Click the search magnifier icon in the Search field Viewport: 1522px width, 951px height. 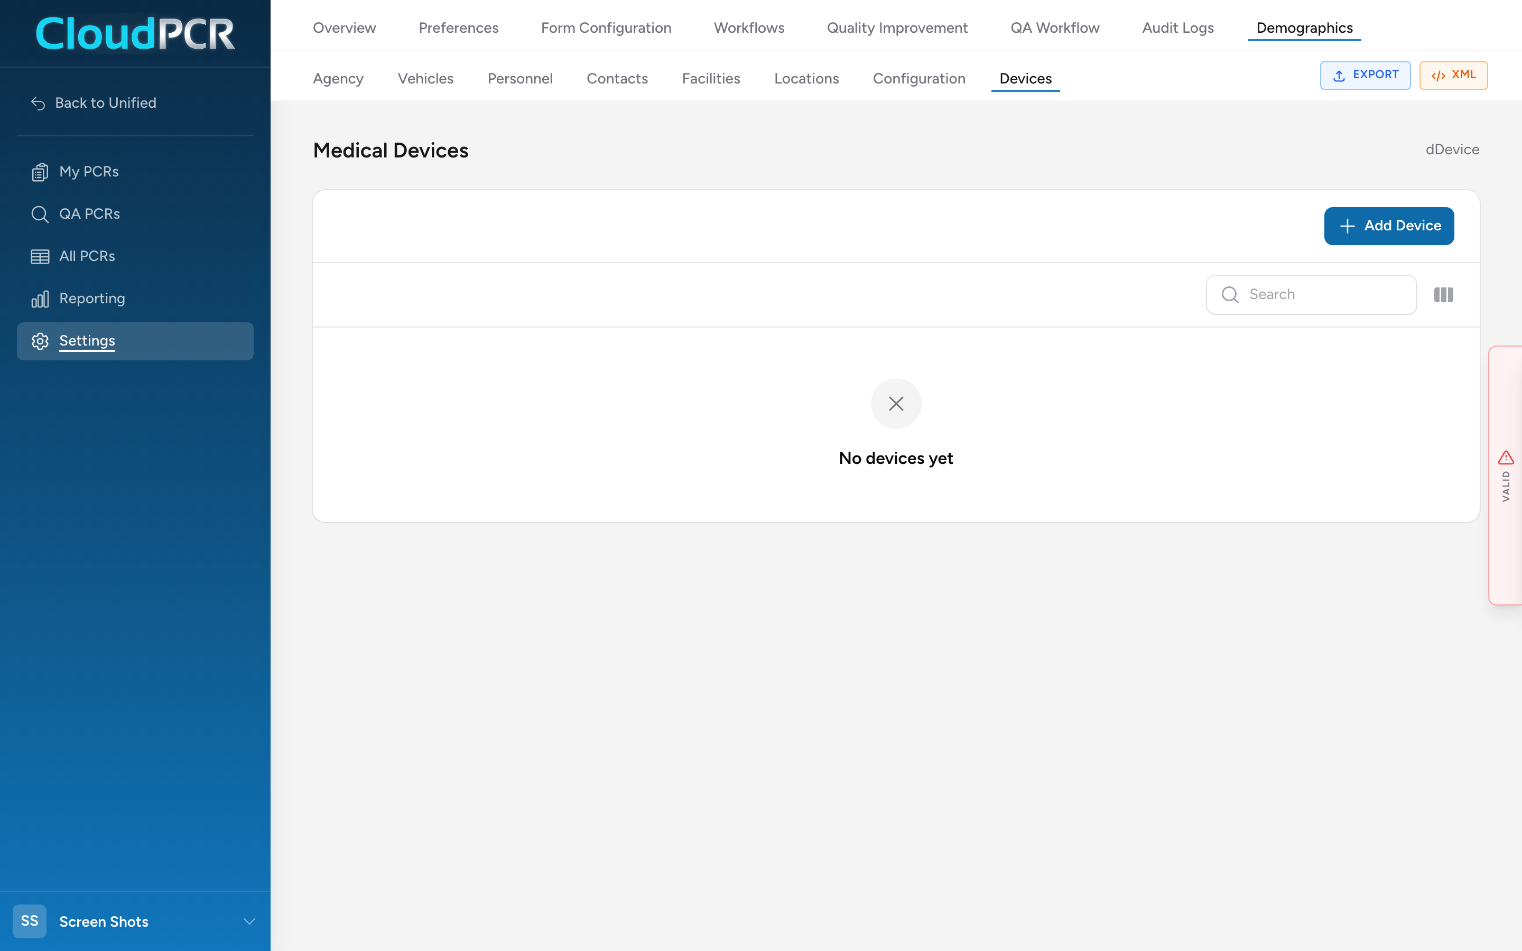pos(1230,294)
